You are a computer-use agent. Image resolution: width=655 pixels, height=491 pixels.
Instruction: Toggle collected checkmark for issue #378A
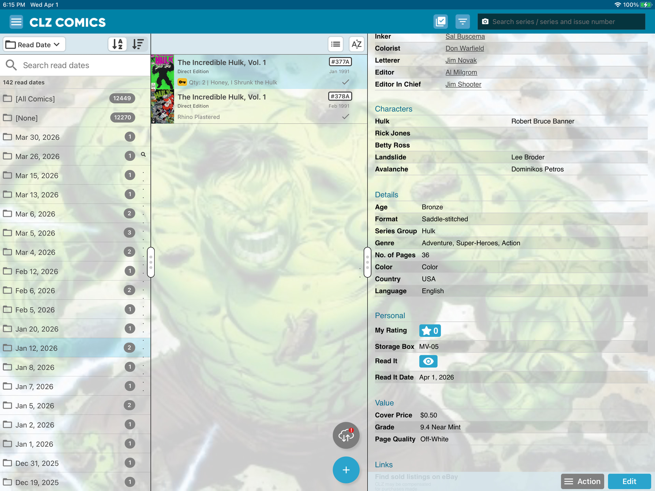tap(345, 117)
